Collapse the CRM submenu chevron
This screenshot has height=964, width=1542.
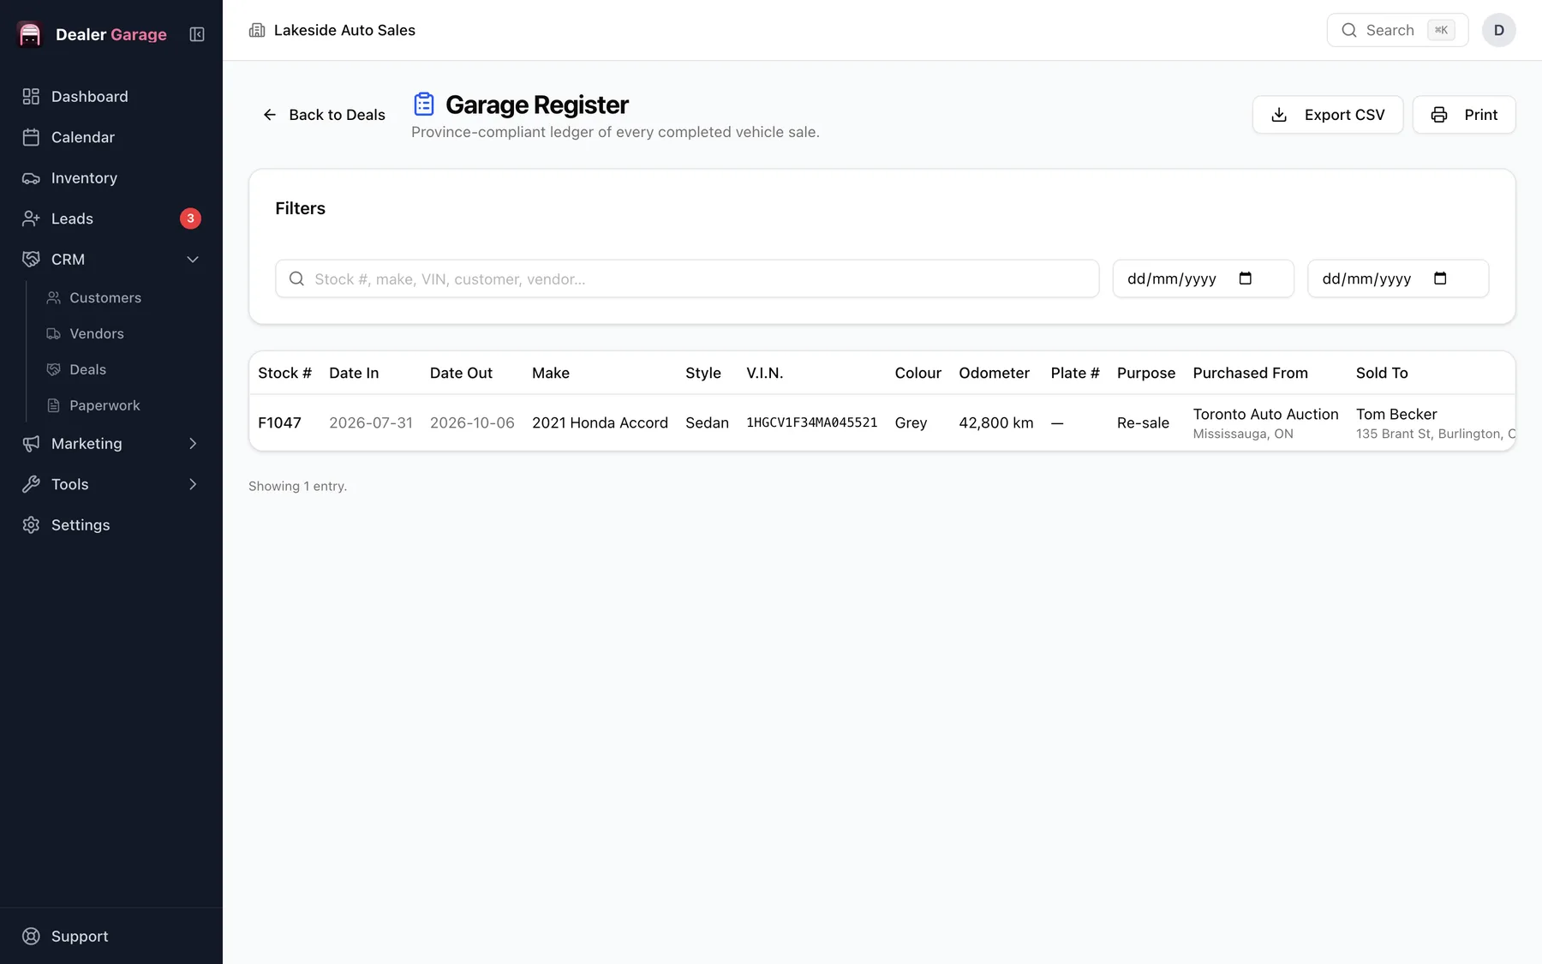coord(193,260)
